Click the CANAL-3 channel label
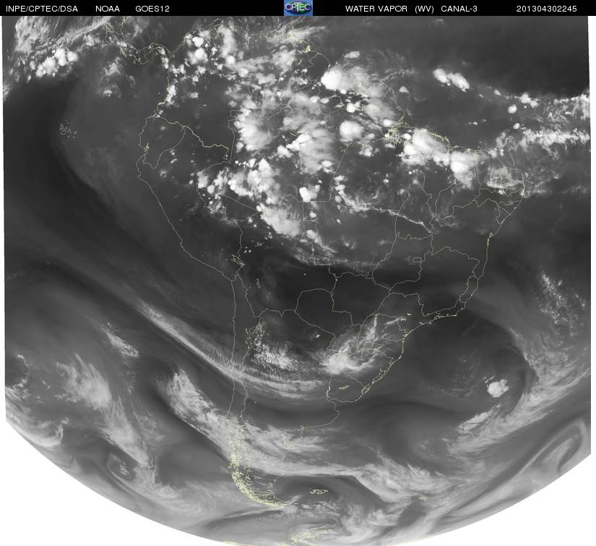 point(459,9)
